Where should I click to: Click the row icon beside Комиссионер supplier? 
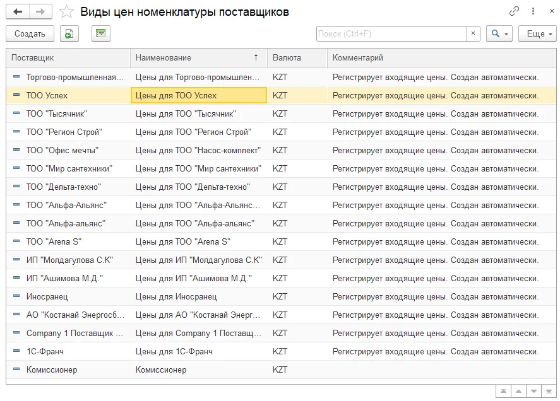(16, 369)
